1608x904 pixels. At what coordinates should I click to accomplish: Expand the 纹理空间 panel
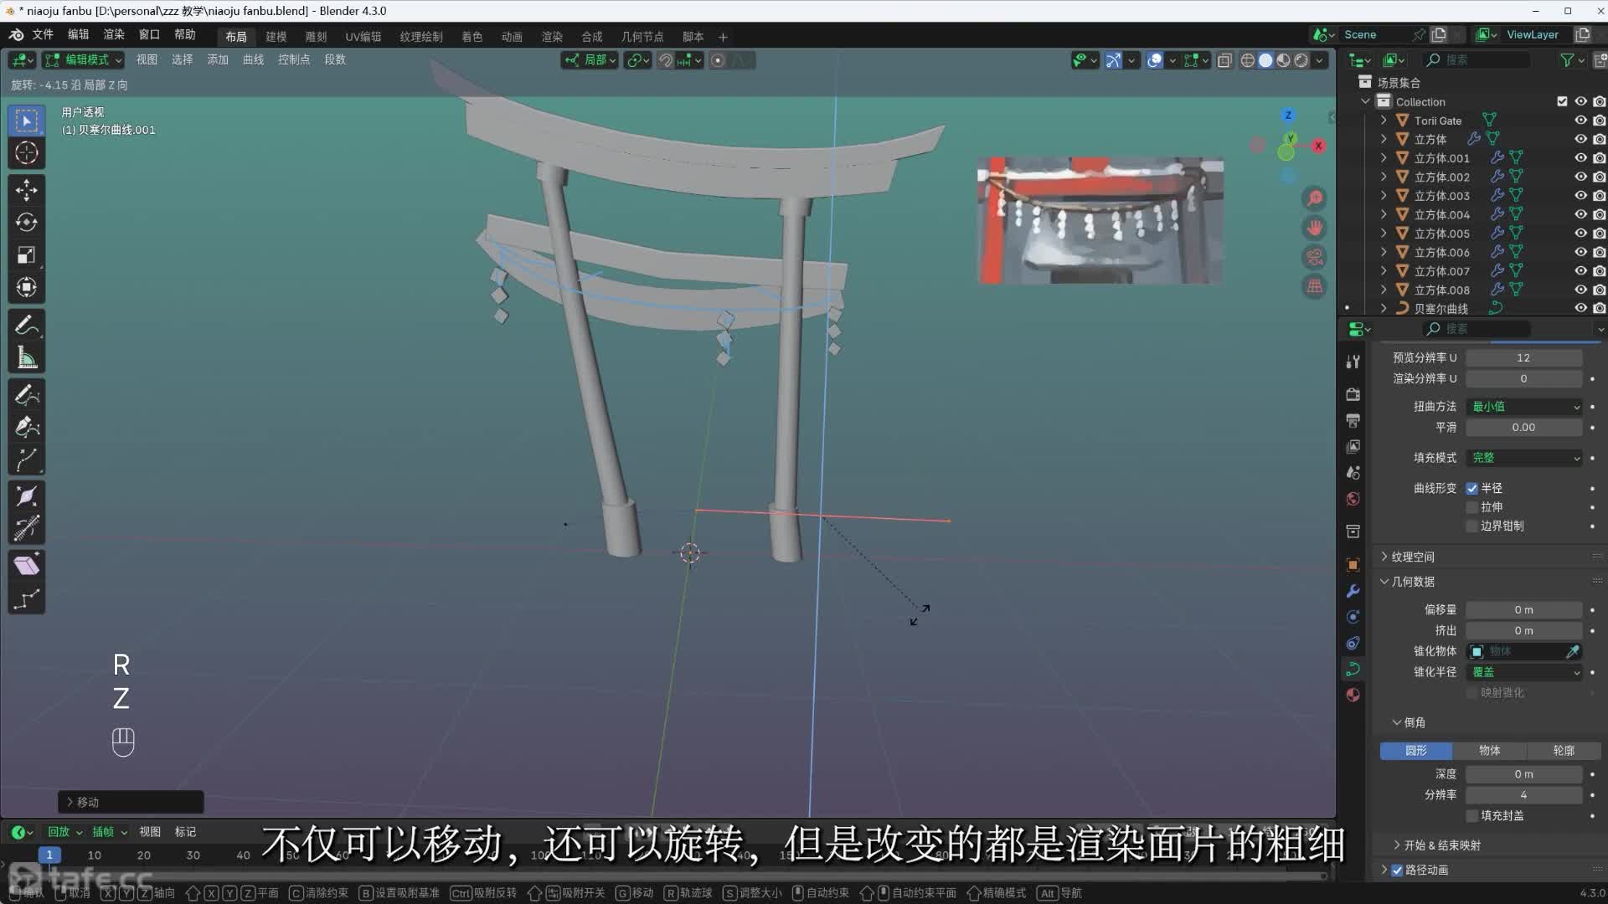(x=1412, y=557)
